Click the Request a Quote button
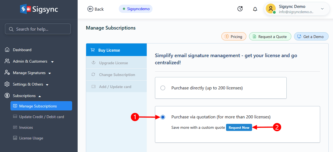Image resolution: width=333 pixels, height=152 pixels. pyautogui.click(x=270, y=37)
